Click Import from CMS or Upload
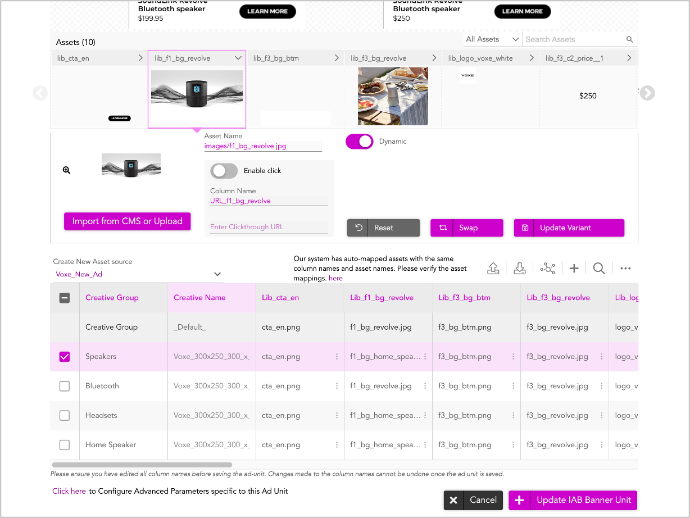 coord(128,221)
